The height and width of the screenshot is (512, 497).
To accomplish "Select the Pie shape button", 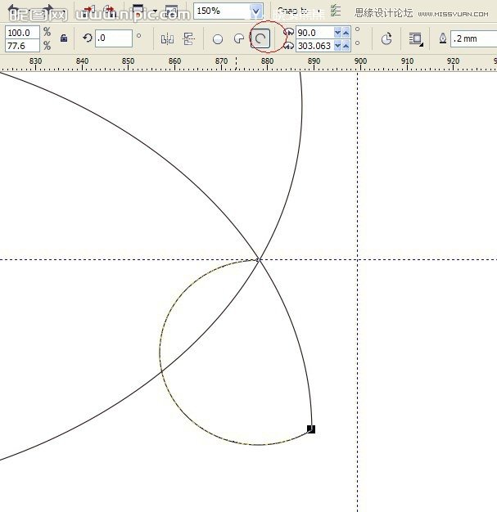I will pyautogui.click(x=238, y=38).
